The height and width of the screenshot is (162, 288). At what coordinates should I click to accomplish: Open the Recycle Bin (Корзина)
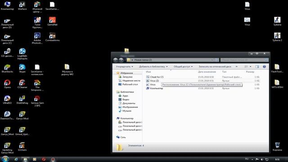[277, 147]
